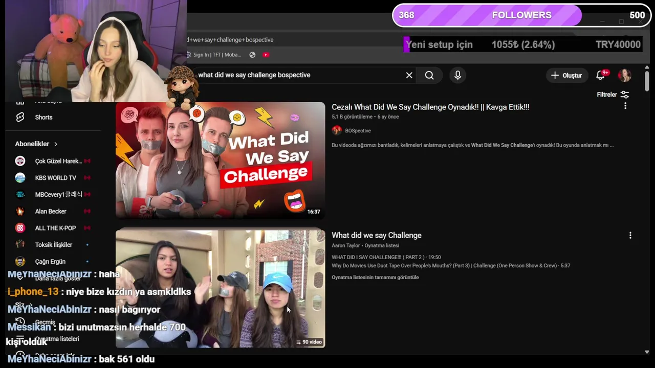Go to BOSpective channel name link

pyautogui.click(x=358, y=131)
